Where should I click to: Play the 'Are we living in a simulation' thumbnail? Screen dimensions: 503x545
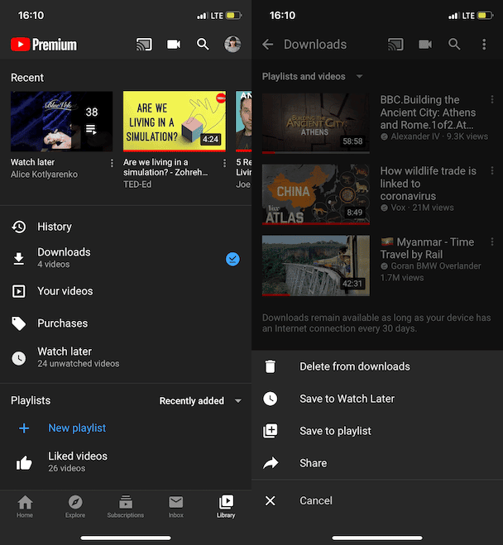tap(175, 121)
